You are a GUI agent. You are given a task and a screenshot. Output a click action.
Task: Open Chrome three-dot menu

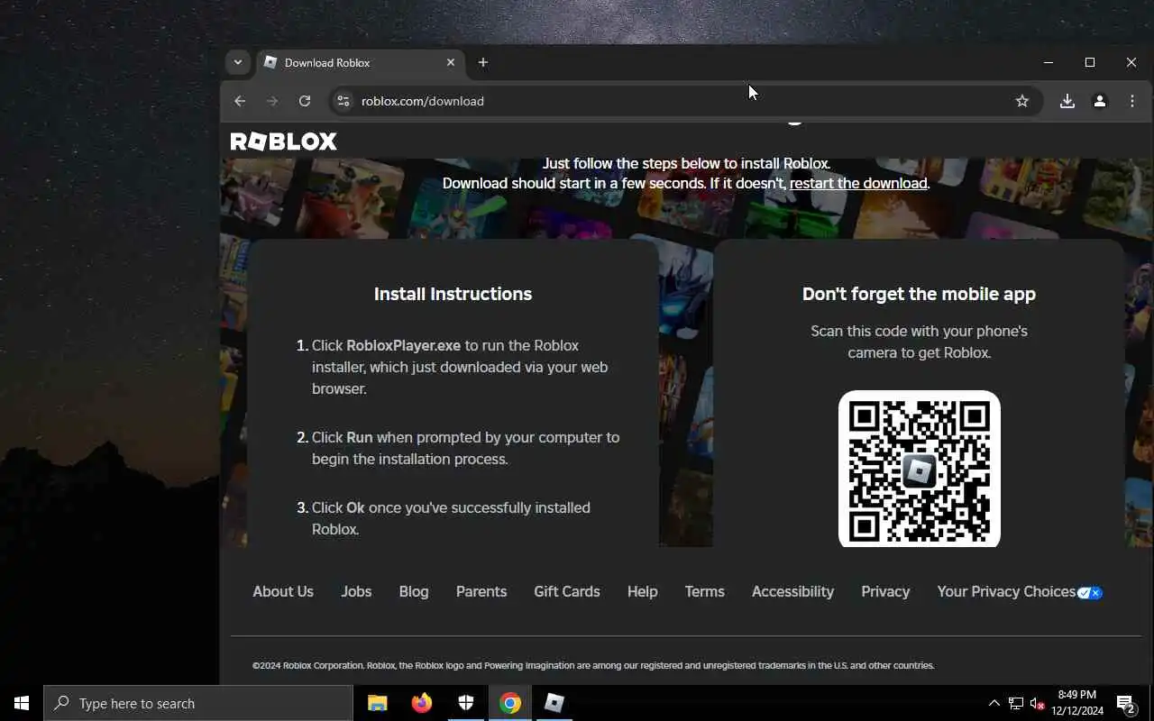tap(1132, 101)
